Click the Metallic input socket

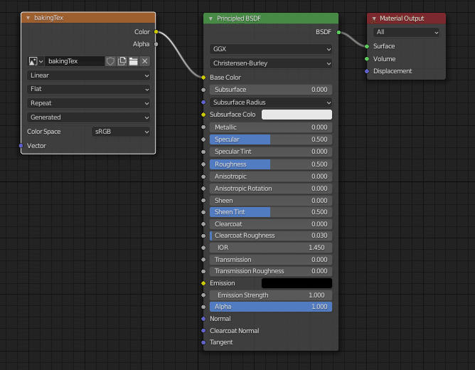pyautogui.click(x=203, y=127)
